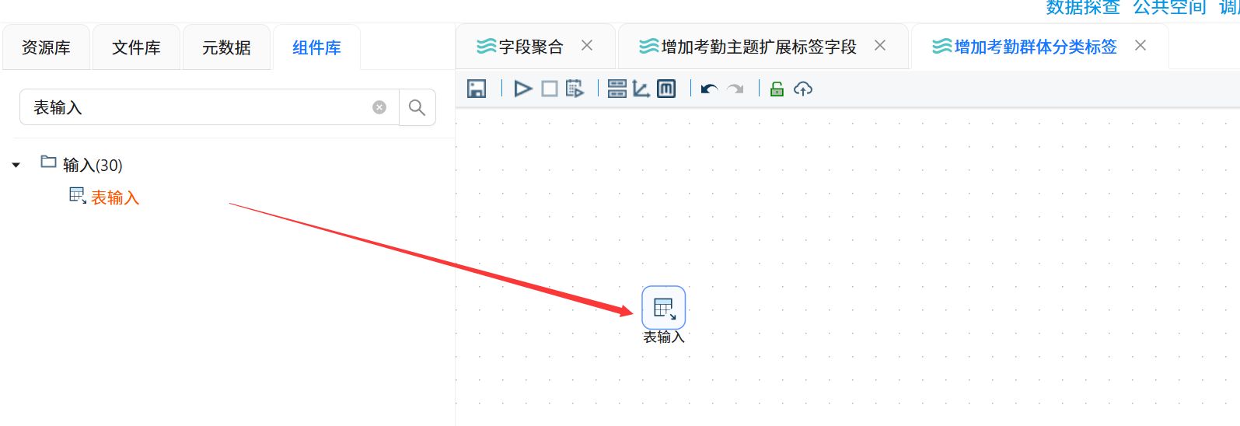Click the magnifier search button
1240x426 pixels.
[417, 107]
